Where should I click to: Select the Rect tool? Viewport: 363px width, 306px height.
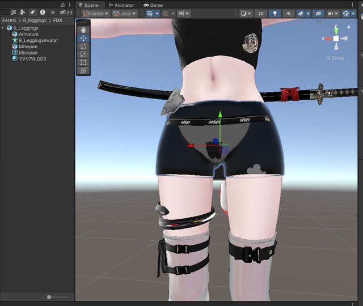83,62
